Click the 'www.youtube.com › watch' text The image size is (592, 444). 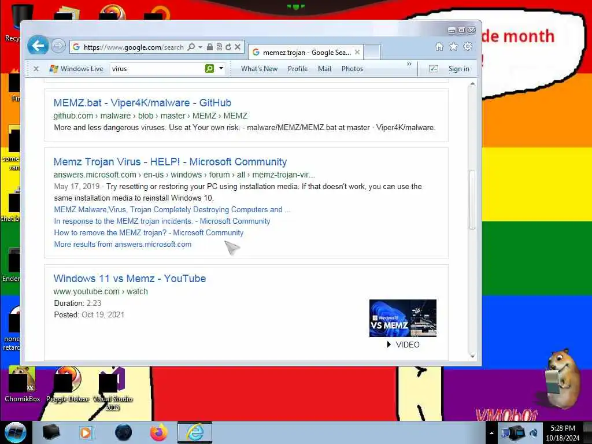[x=101, y=291]
